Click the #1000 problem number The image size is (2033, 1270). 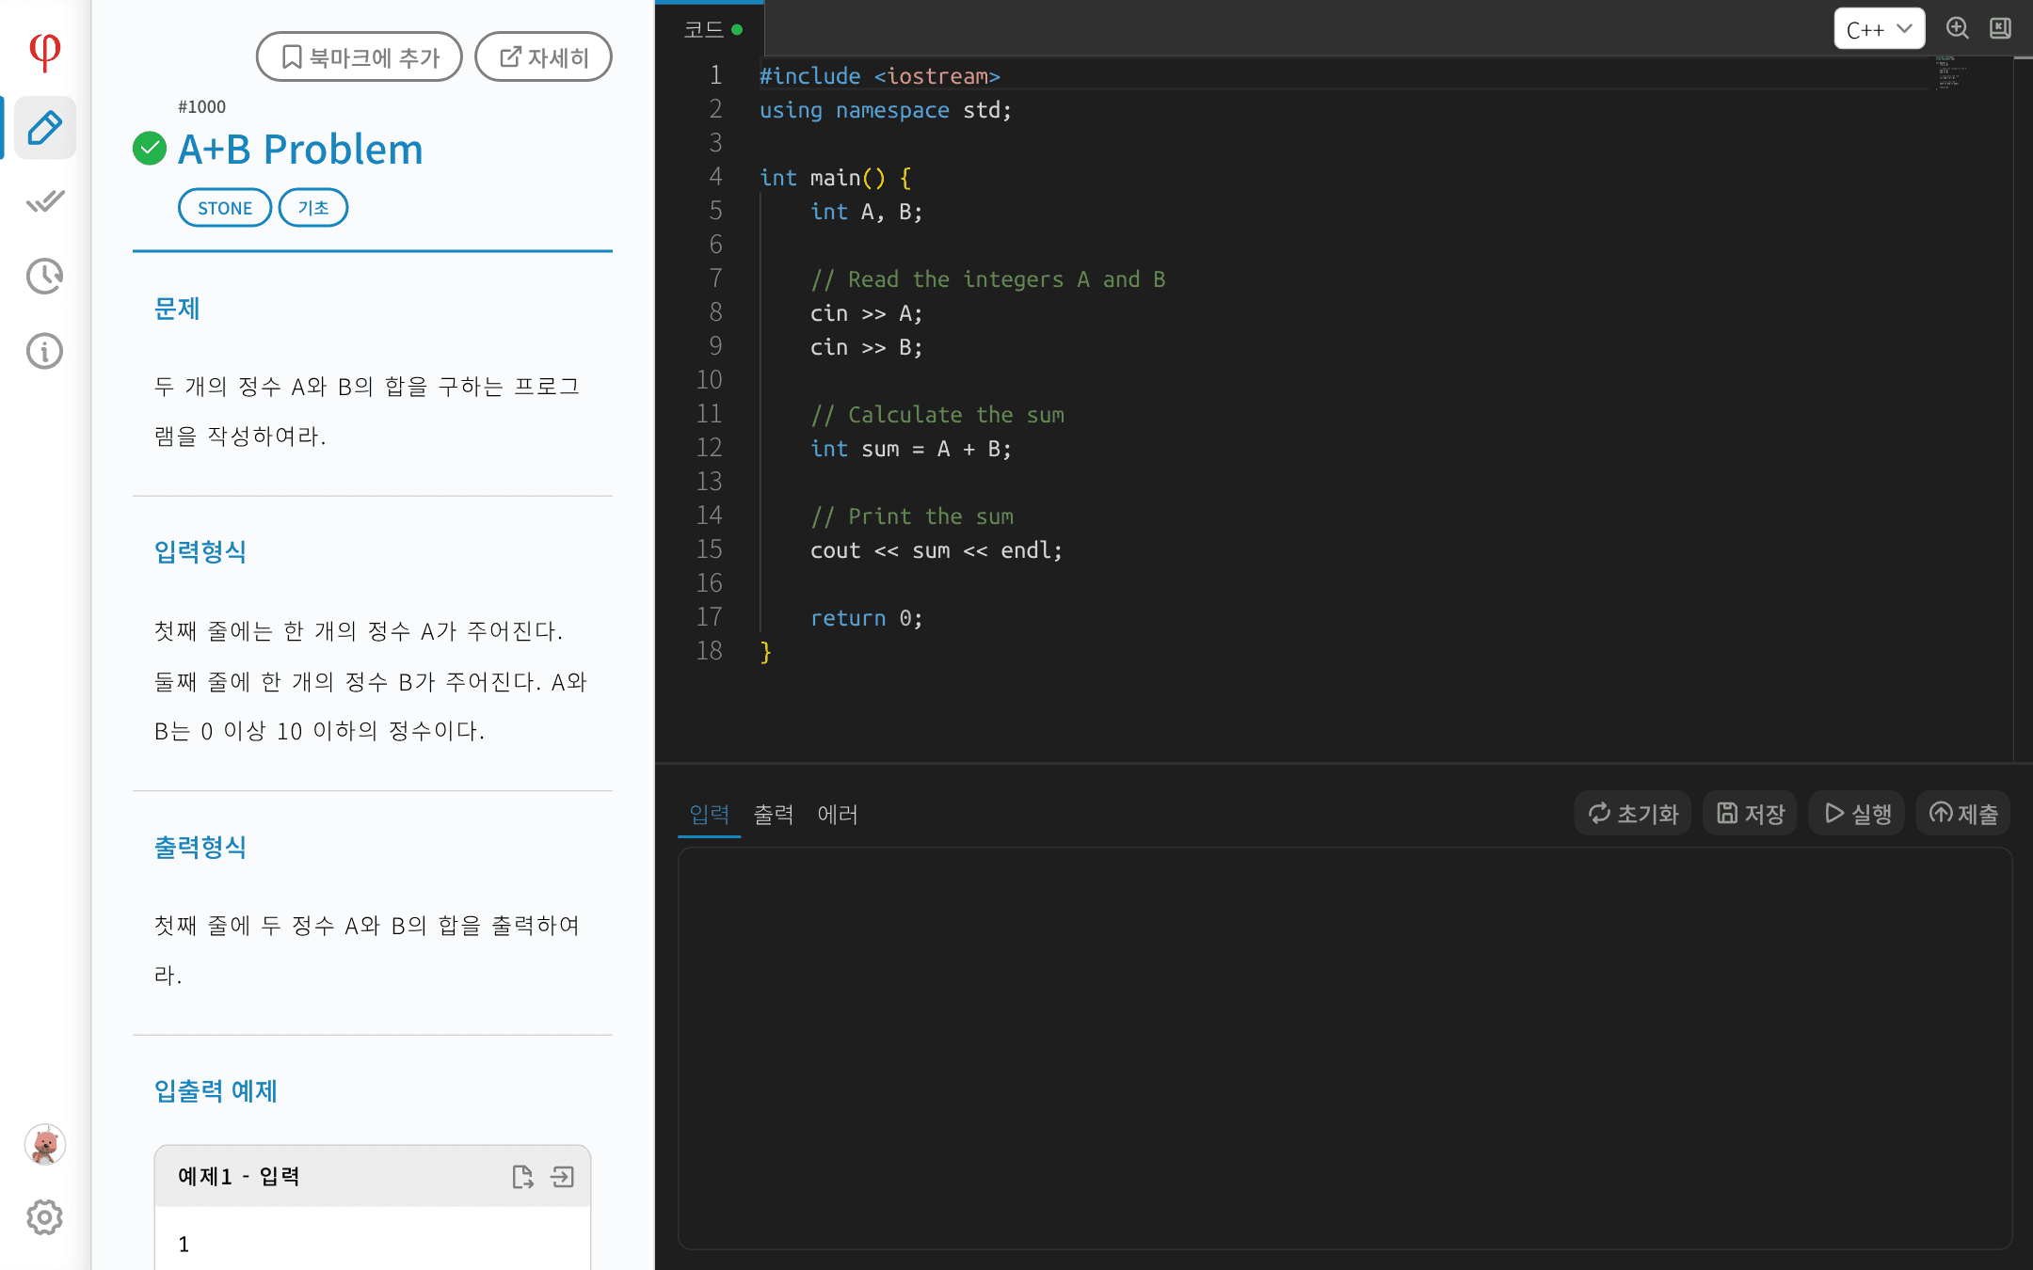tap(201, 107)
